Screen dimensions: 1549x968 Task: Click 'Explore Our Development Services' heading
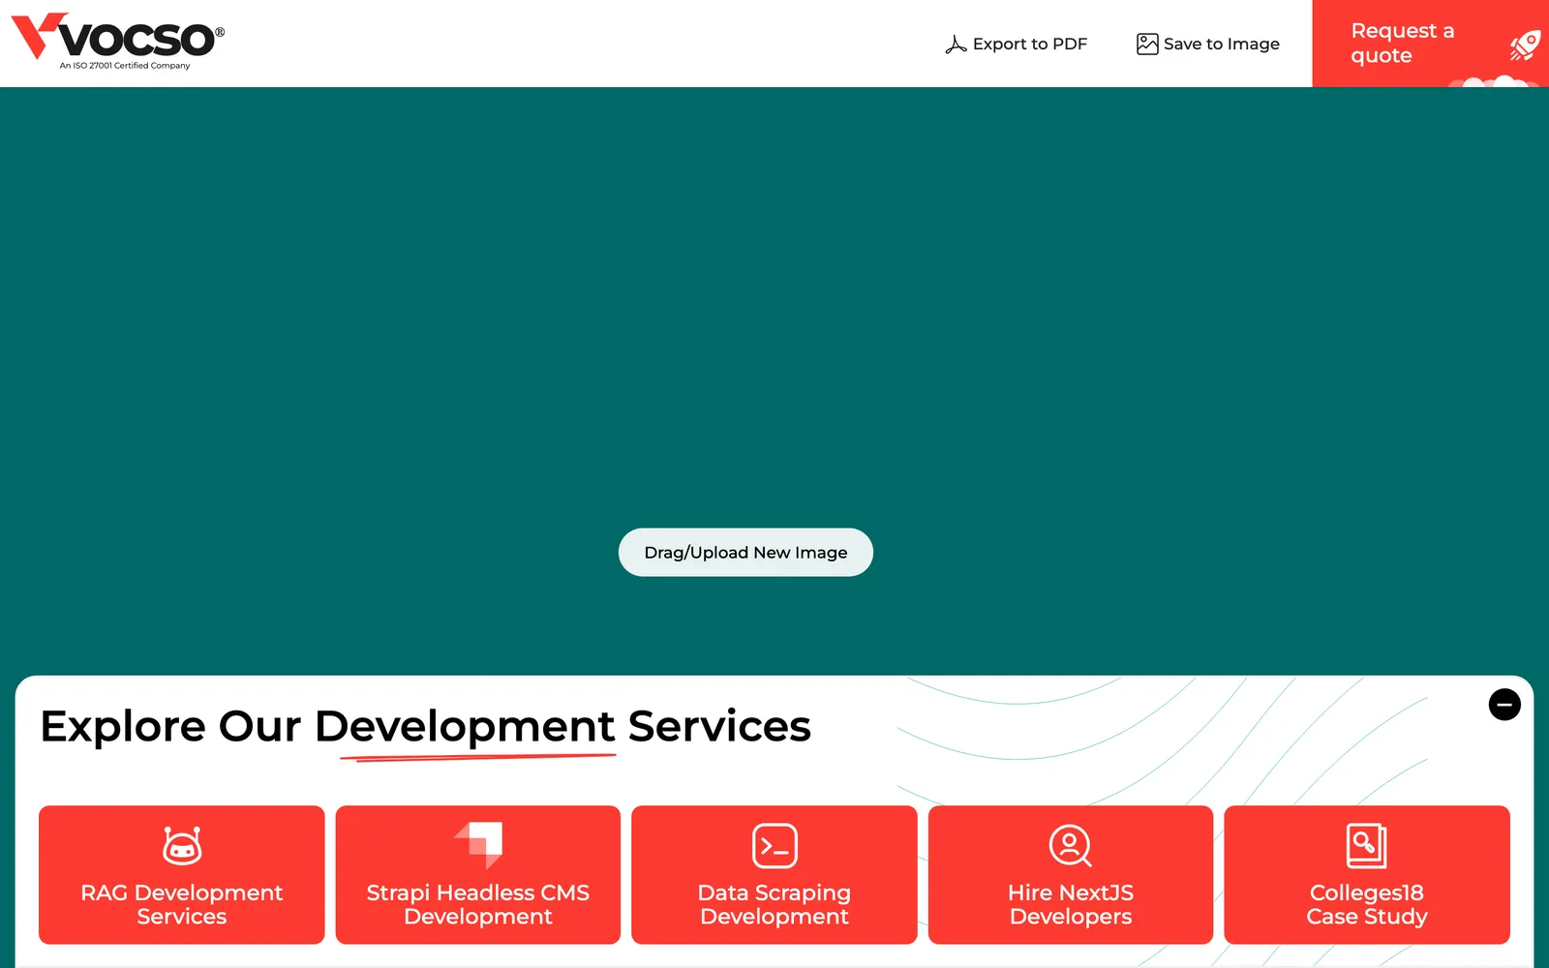(425, 727)
